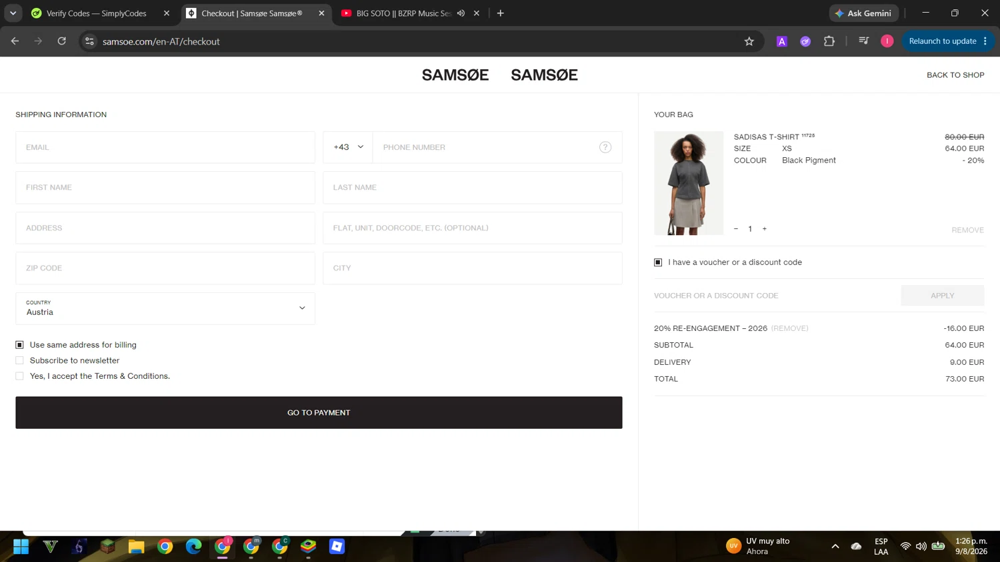Open a new browser tab
1000x562 pixels.
[501, 13]
